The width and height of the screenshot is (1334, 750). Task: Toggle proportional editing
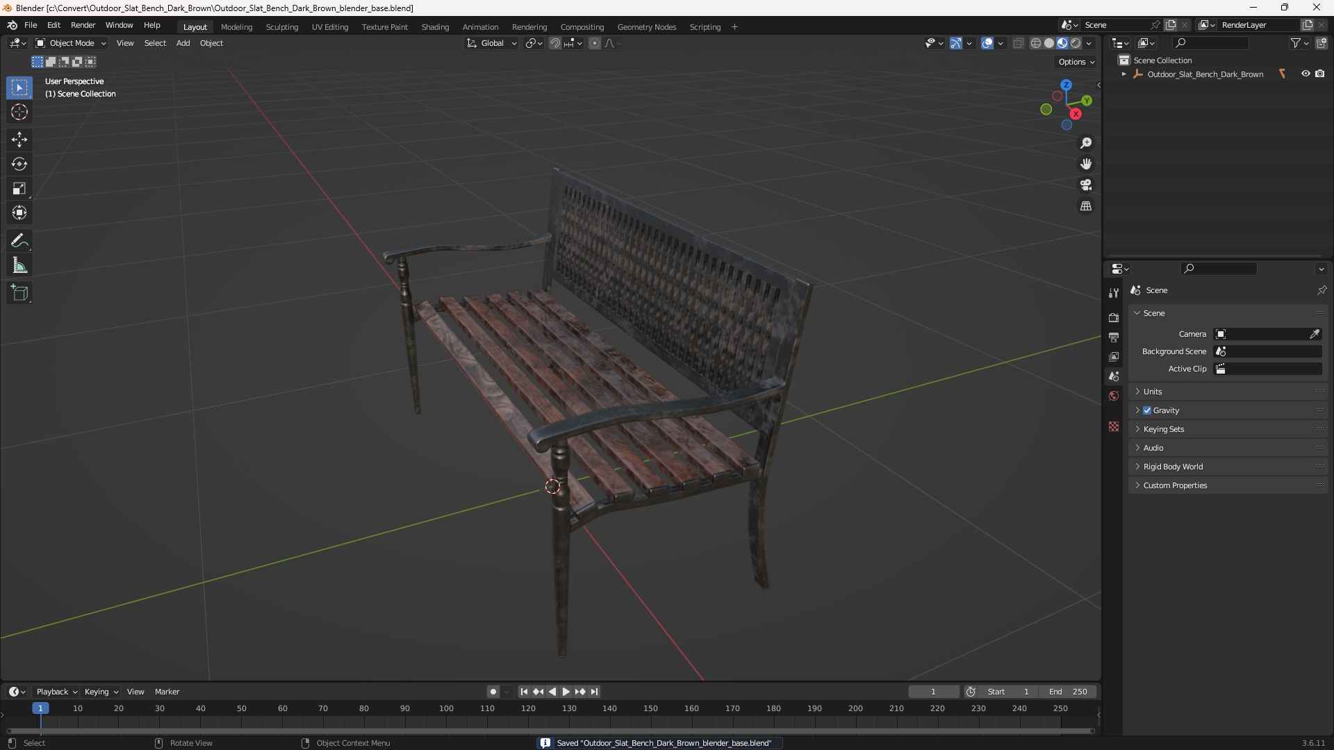[595, 43]
